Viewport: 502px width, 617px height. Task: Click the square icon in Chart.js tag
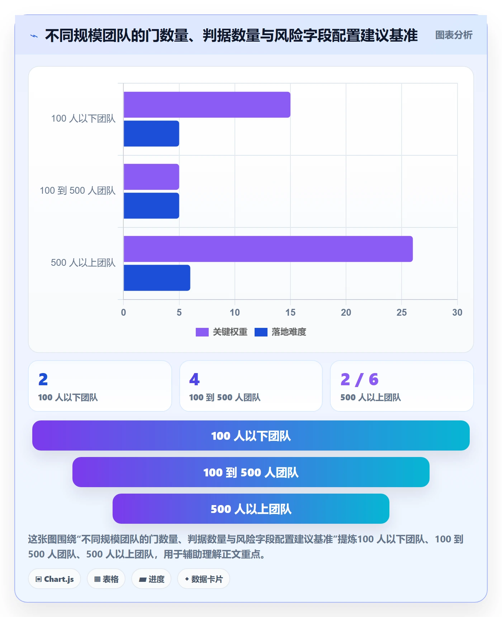point(39,579)
